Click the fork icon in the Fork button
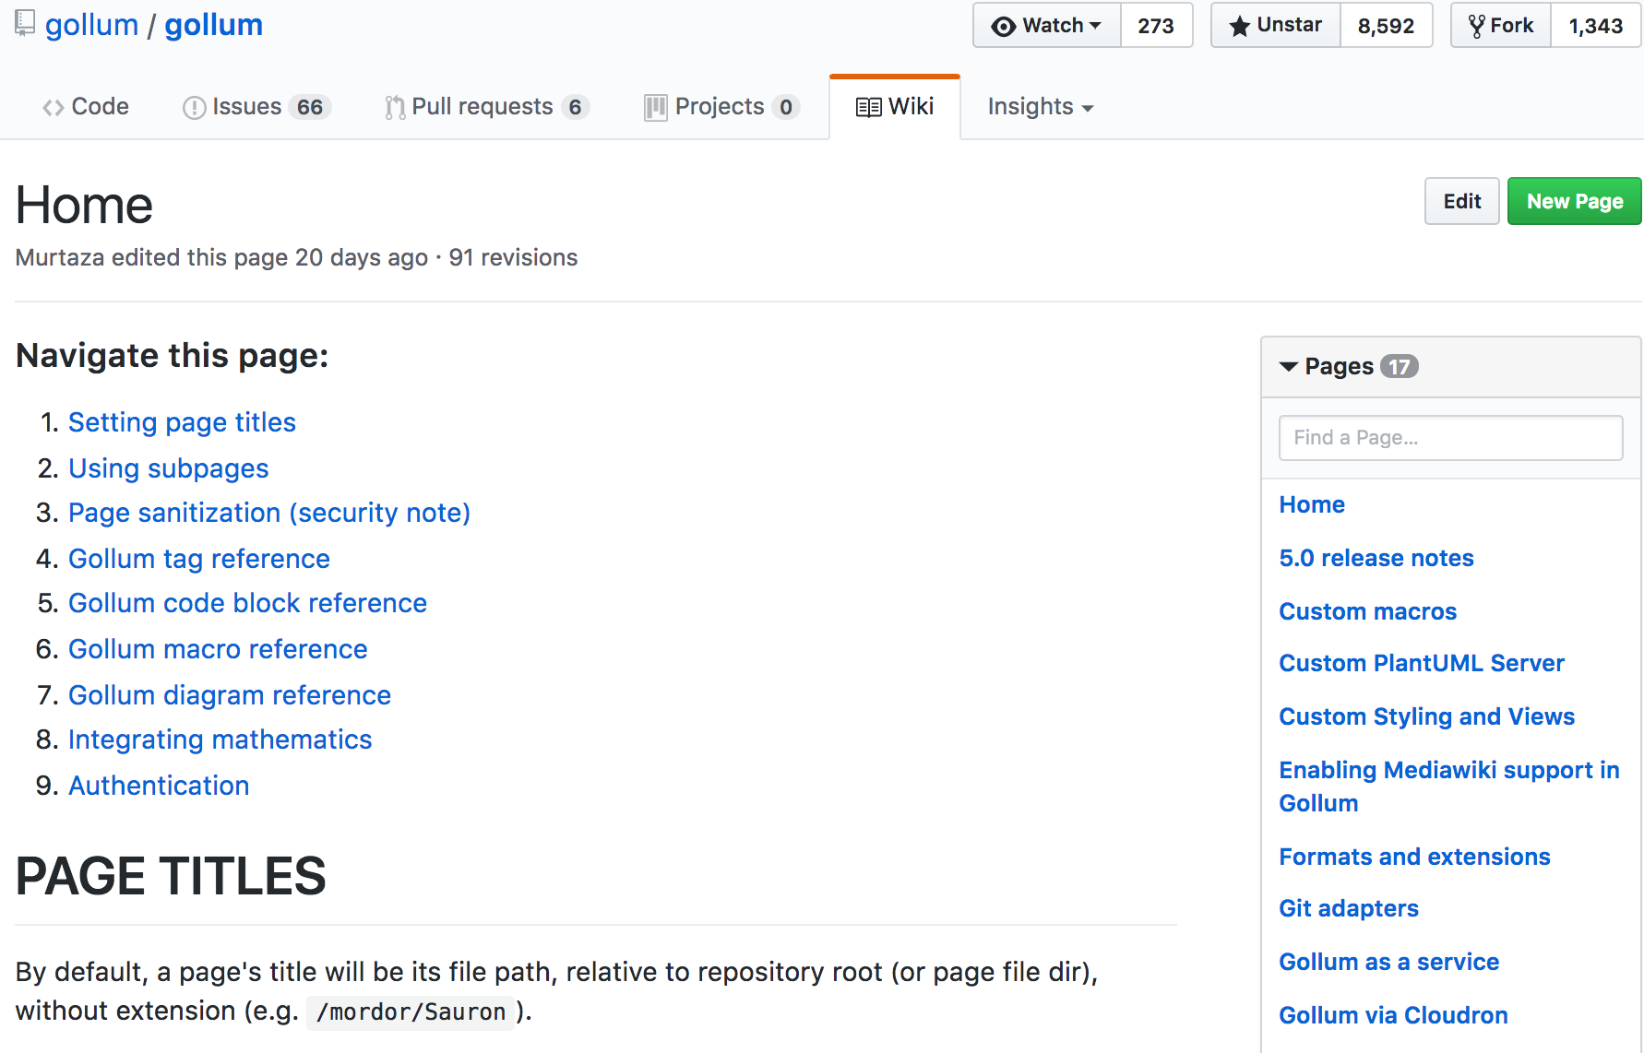 pos(1476,27)
